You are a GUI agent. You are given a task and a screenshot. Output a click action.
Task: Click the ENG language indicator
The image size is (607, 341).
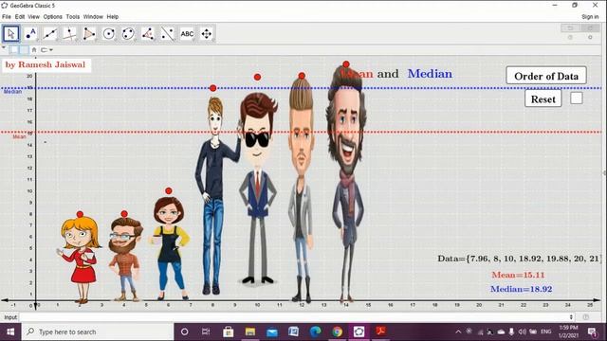point(546,332)
